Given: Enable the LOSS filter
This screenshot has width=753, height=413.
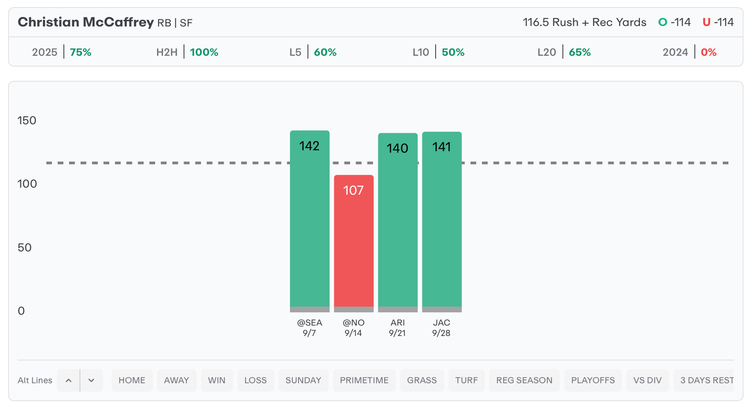Looking at the screenshot, I should pyautogui.click(x=255, y=380).
